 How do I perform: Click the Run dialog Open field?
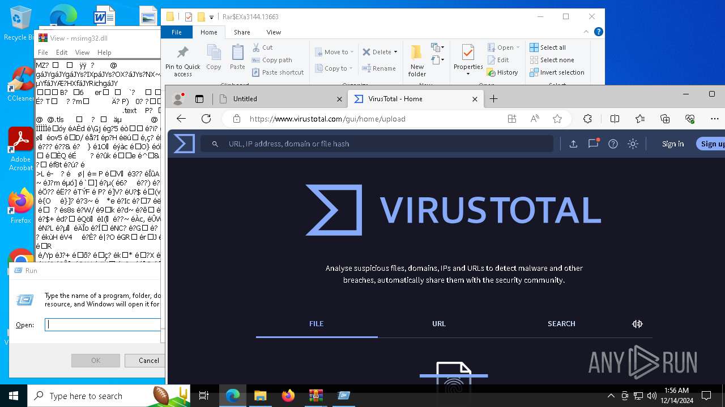(103, 324)
